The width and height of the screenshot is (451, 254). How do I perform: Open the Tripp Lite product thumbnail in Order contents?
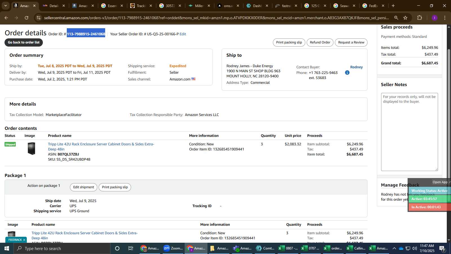pyautogui.click(x=31, y=148)
